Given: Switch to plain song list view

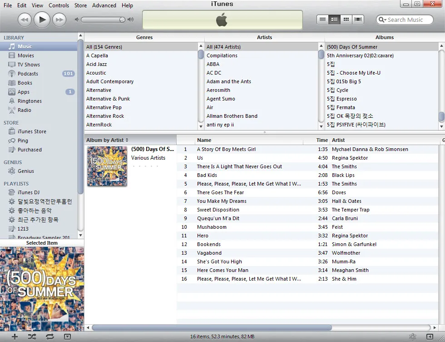Looking at the screenshot, I should coord(323,20).
